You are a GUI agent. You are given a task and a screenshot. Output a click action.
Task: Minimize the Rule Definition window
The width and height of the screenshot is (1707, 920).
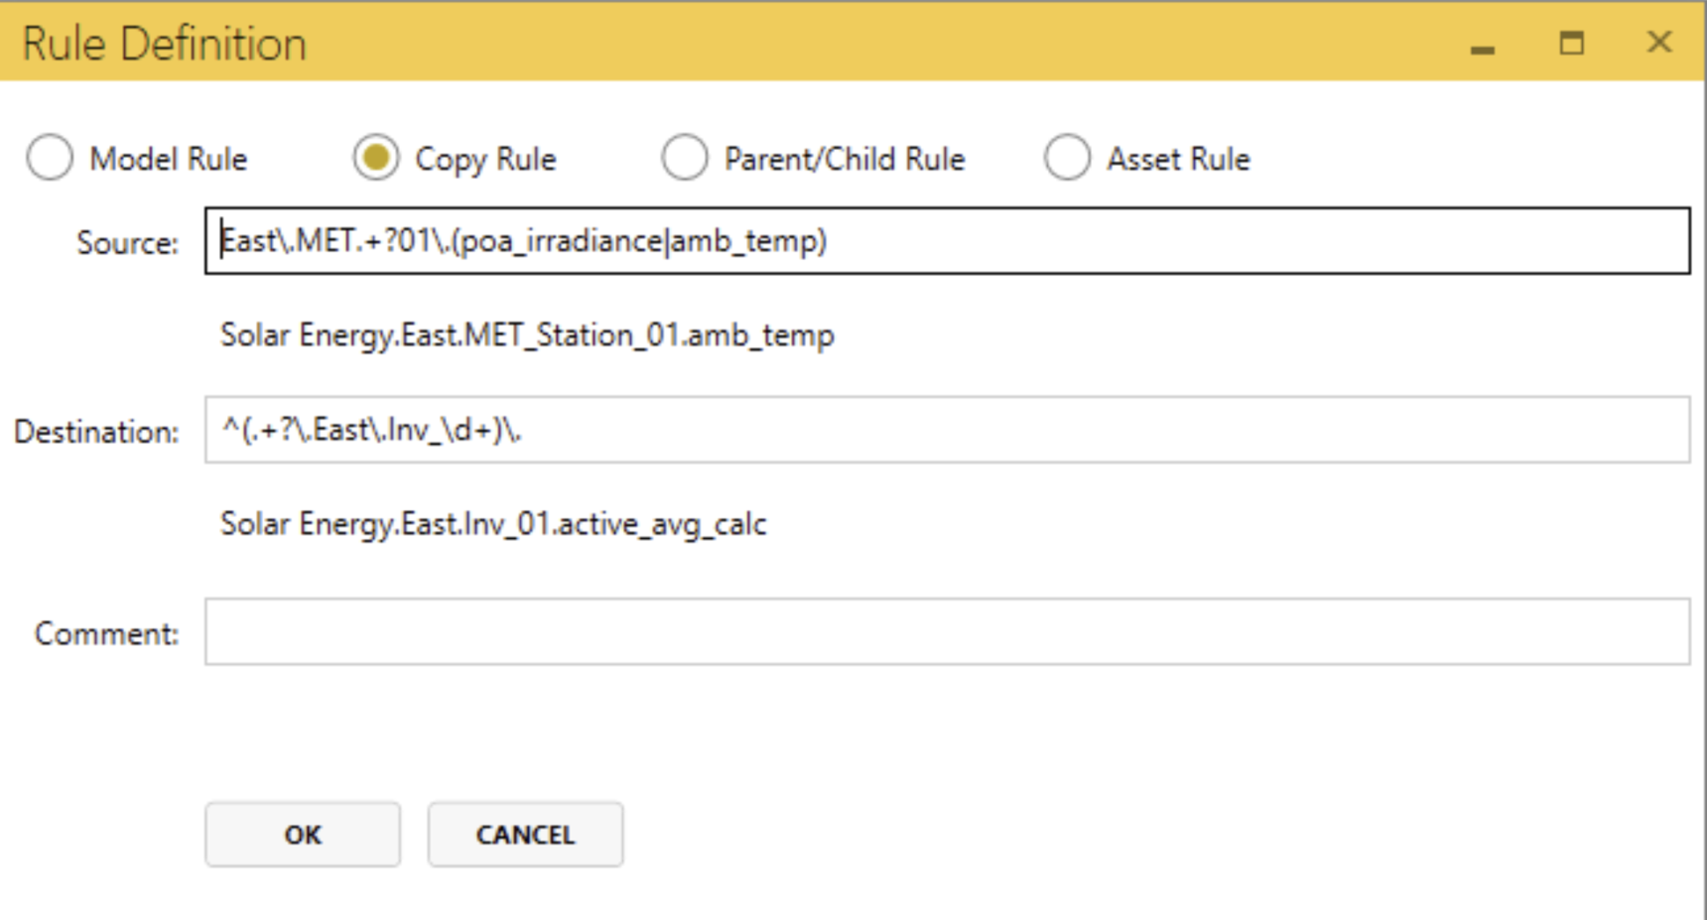pyautogui.click(x=1483, y=46)
